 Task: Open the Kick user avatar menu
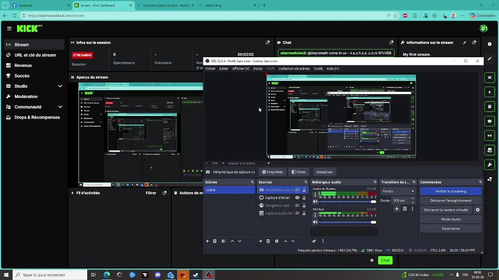coord(483,28)
